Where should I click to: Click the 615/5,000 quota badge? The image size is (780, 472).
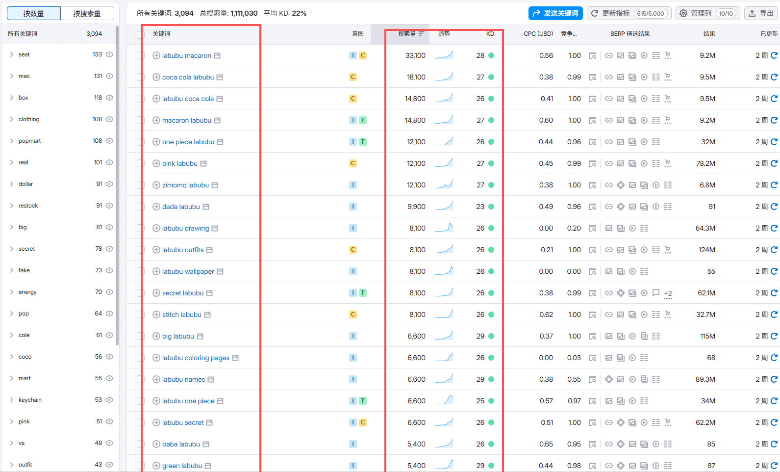coord(651,14)
